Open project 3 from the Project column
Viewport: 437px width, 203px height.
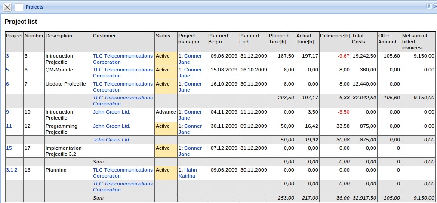7,56
